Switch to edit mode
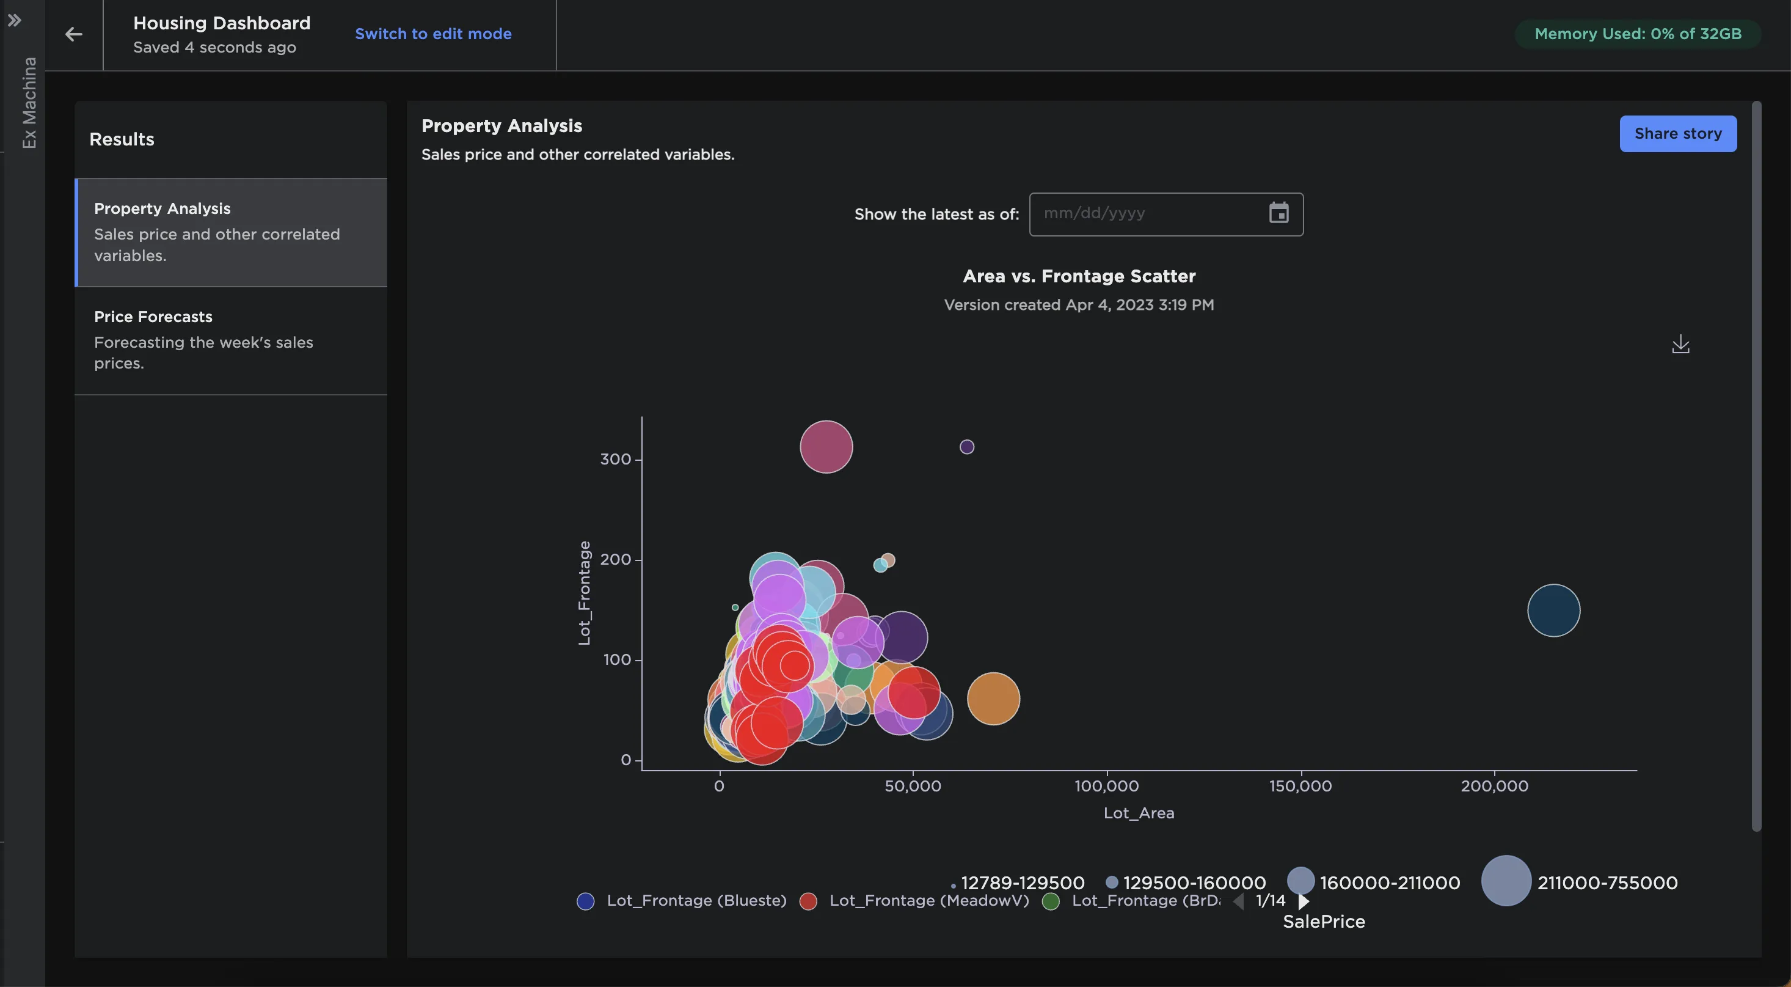This screenshot has width=1791, height=987. pyautogui.click(x=433, y=34)
